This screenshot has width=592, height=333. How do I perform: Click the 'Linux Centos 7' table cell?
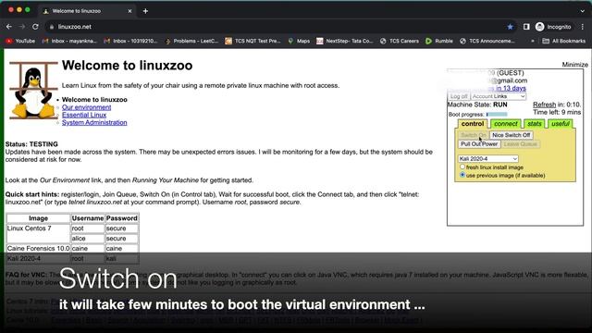pos(39,233)
